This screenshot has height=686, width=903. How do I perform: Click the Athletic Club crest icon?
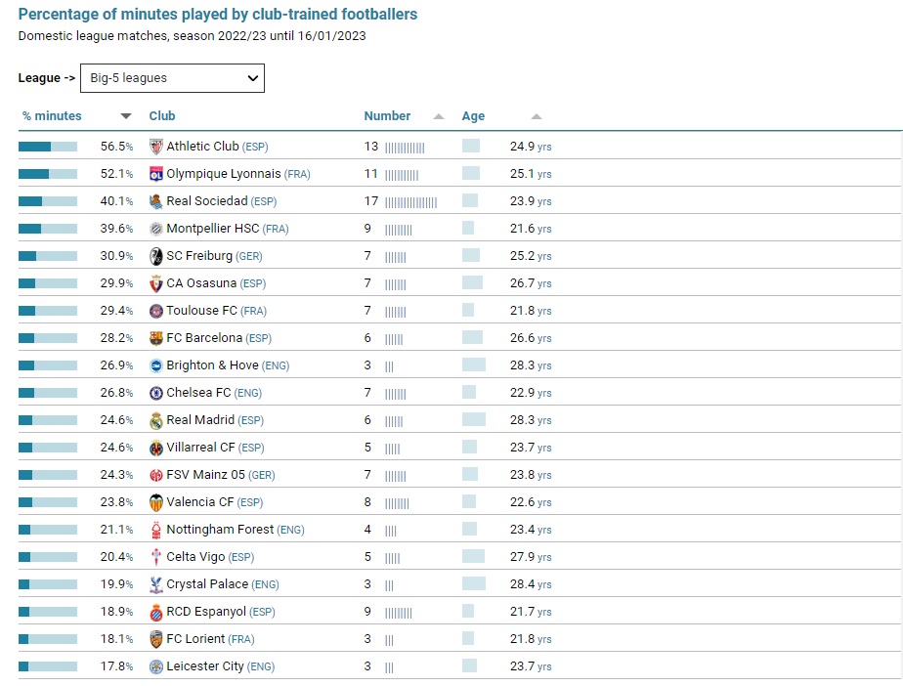coord(156,147)
